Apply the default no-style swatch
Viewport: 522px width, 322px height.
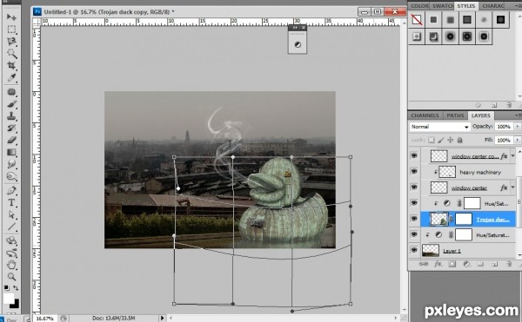click(417, 20)
